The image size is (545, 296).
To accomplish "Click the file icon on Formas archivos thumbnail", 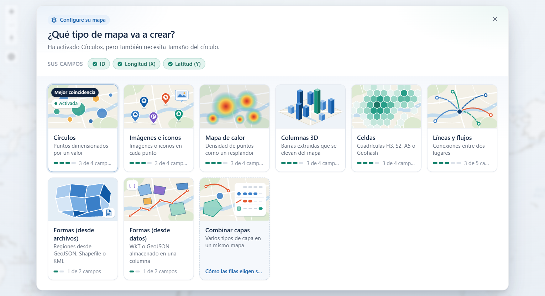I will (x=109, y=213).
